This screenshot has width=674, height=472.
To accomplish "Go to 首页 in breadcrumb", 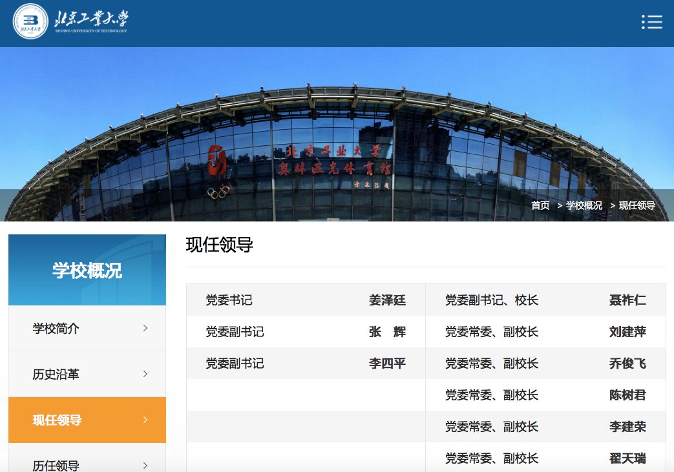I will [x=540, y=206].
